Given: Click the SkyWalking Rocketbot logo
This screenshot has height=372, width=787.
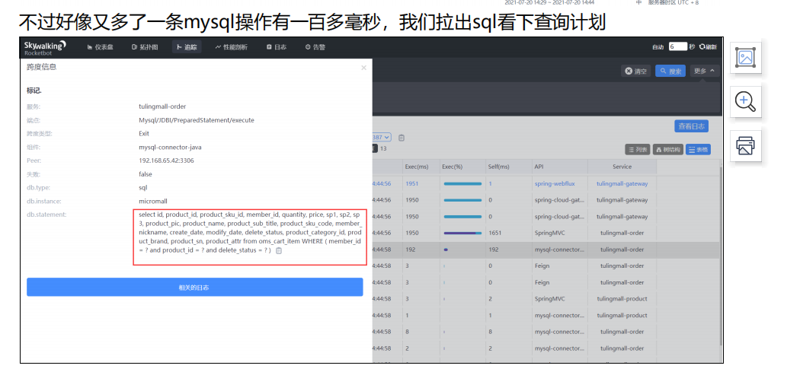Looking at the screenshot, I should coord(45,47).
